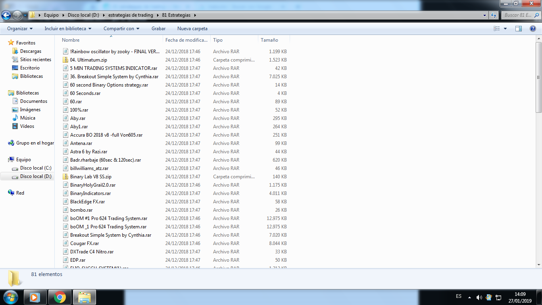The height and width of the screenshot is (305, 542).
Task: Select file 5 MIN TRADING SYSTEMS INDICATOR.rar
Action: tap(113, 68)
